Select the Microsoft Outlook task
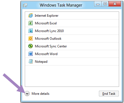This screenshot has height=103, width=124. pos(72,39)
